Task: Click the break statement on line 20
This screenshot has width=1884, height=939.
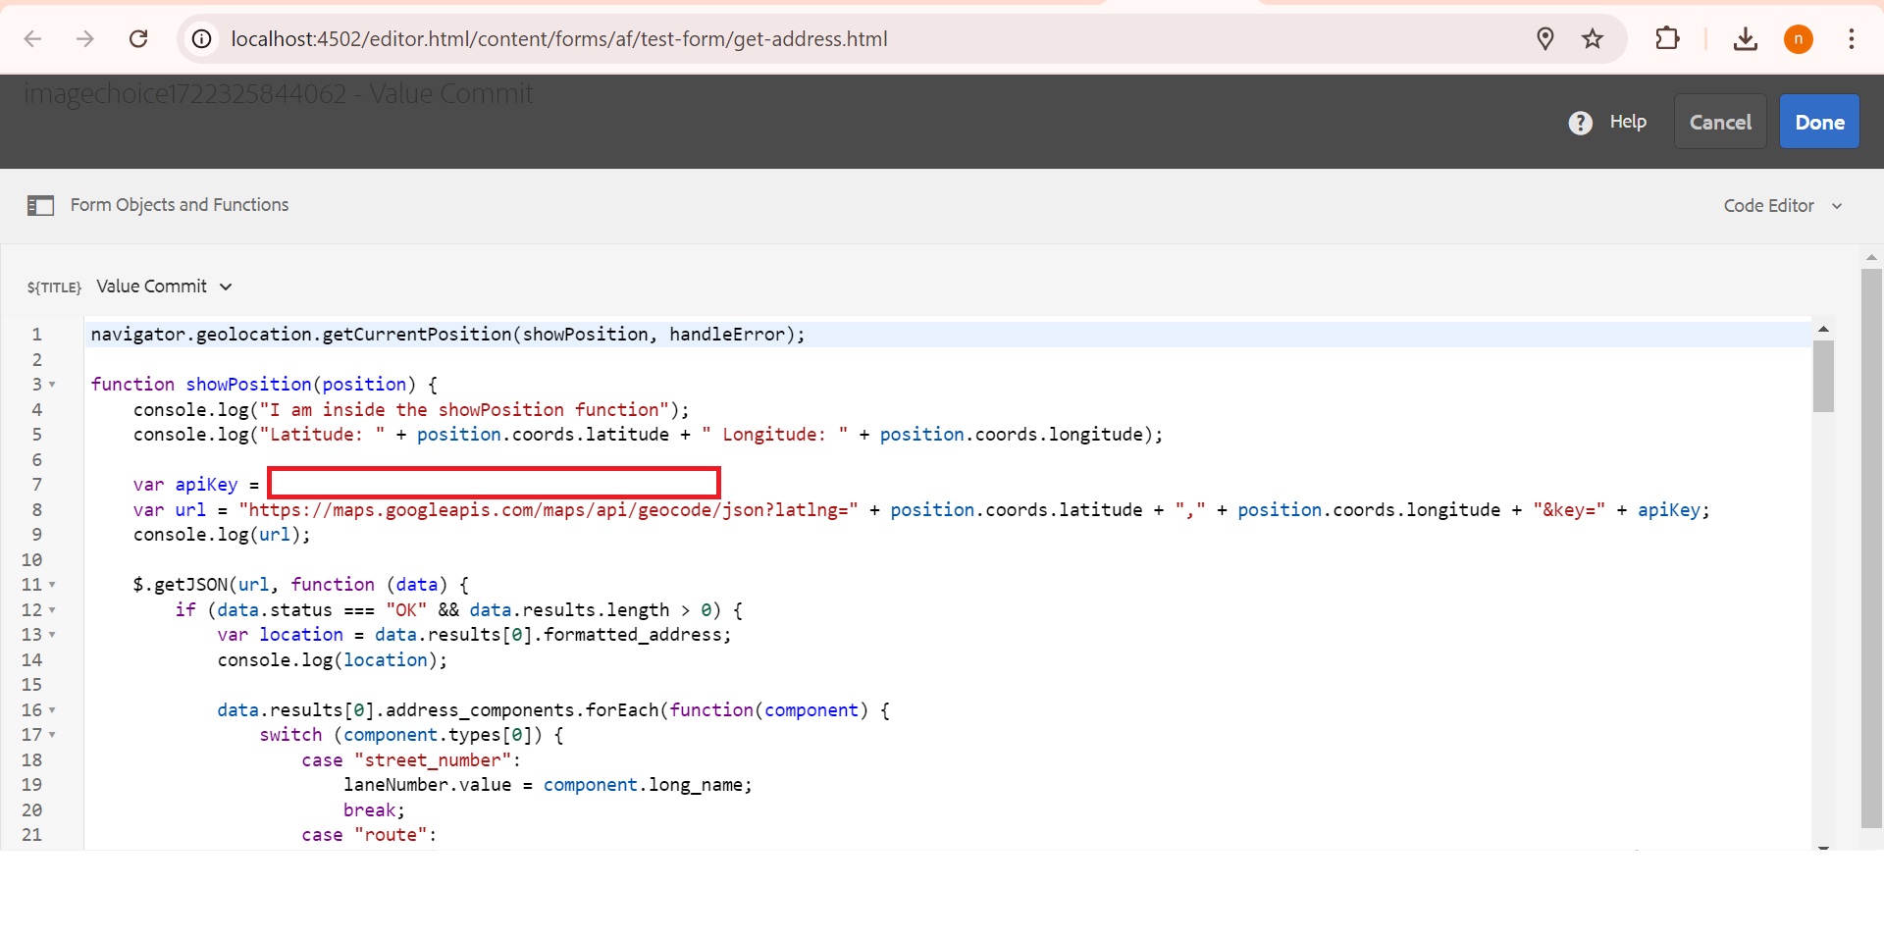Action: click(x=374, y=810)
